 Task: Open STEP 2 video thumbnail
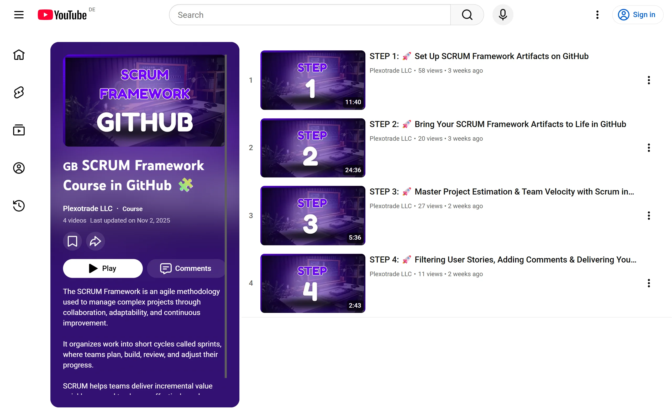pos(313,148)
